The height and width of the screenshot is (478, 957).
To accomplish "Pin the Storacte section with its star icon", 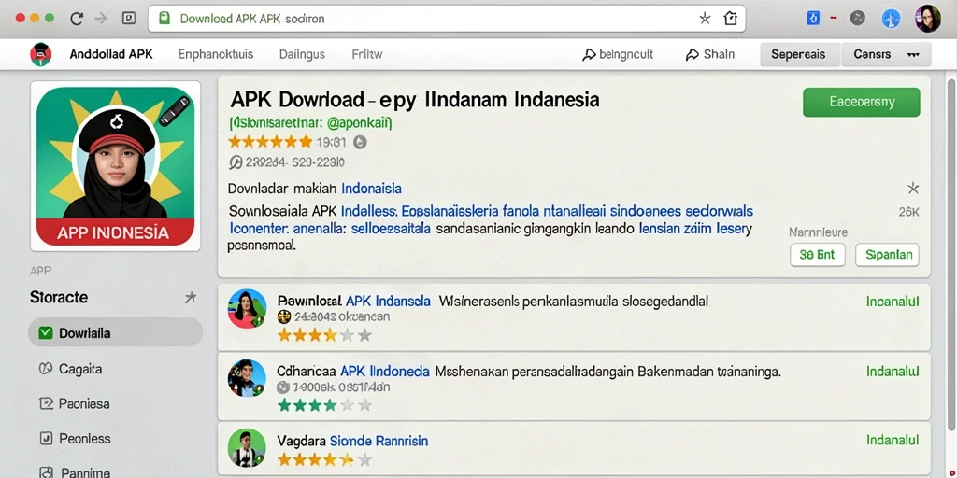I will pyautogui.click(x=191, y=298).
